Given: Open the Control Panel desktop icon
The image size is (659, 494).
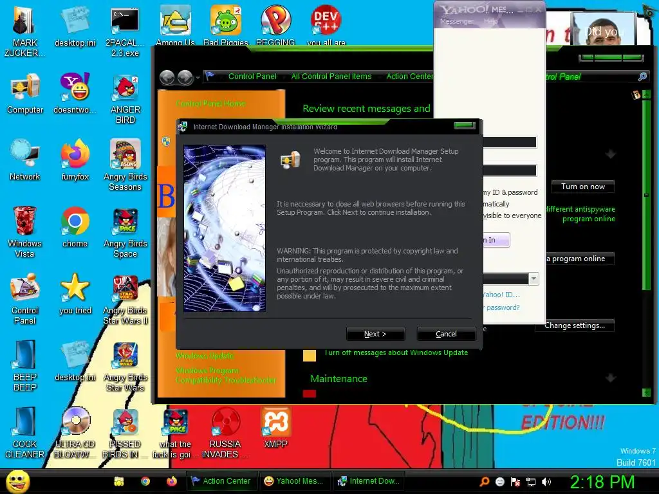Looking at the screenshot, I should click(x=25, y=299).
